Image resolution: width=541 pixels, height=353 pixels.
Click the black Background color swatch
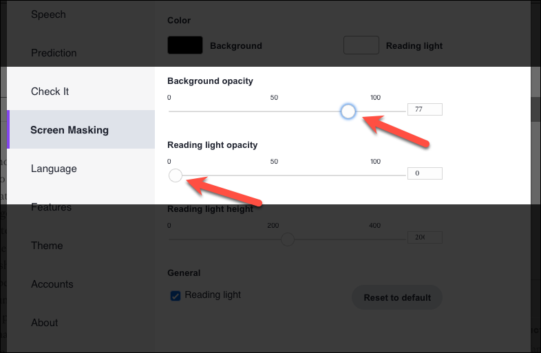185,45
